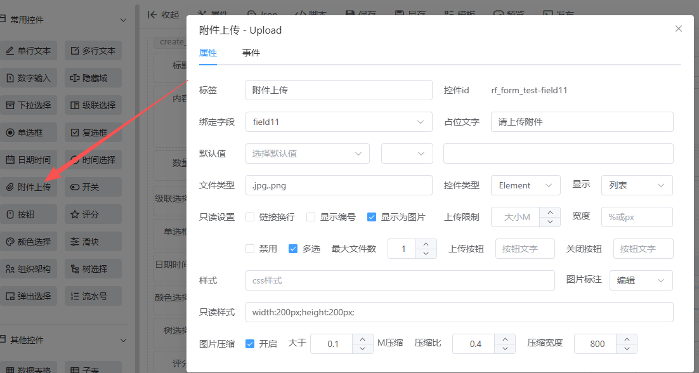Viewport: 699px width, 373px height.
Task: Uncheck the 显示为图片 checkbox
Action: point(372,217)
